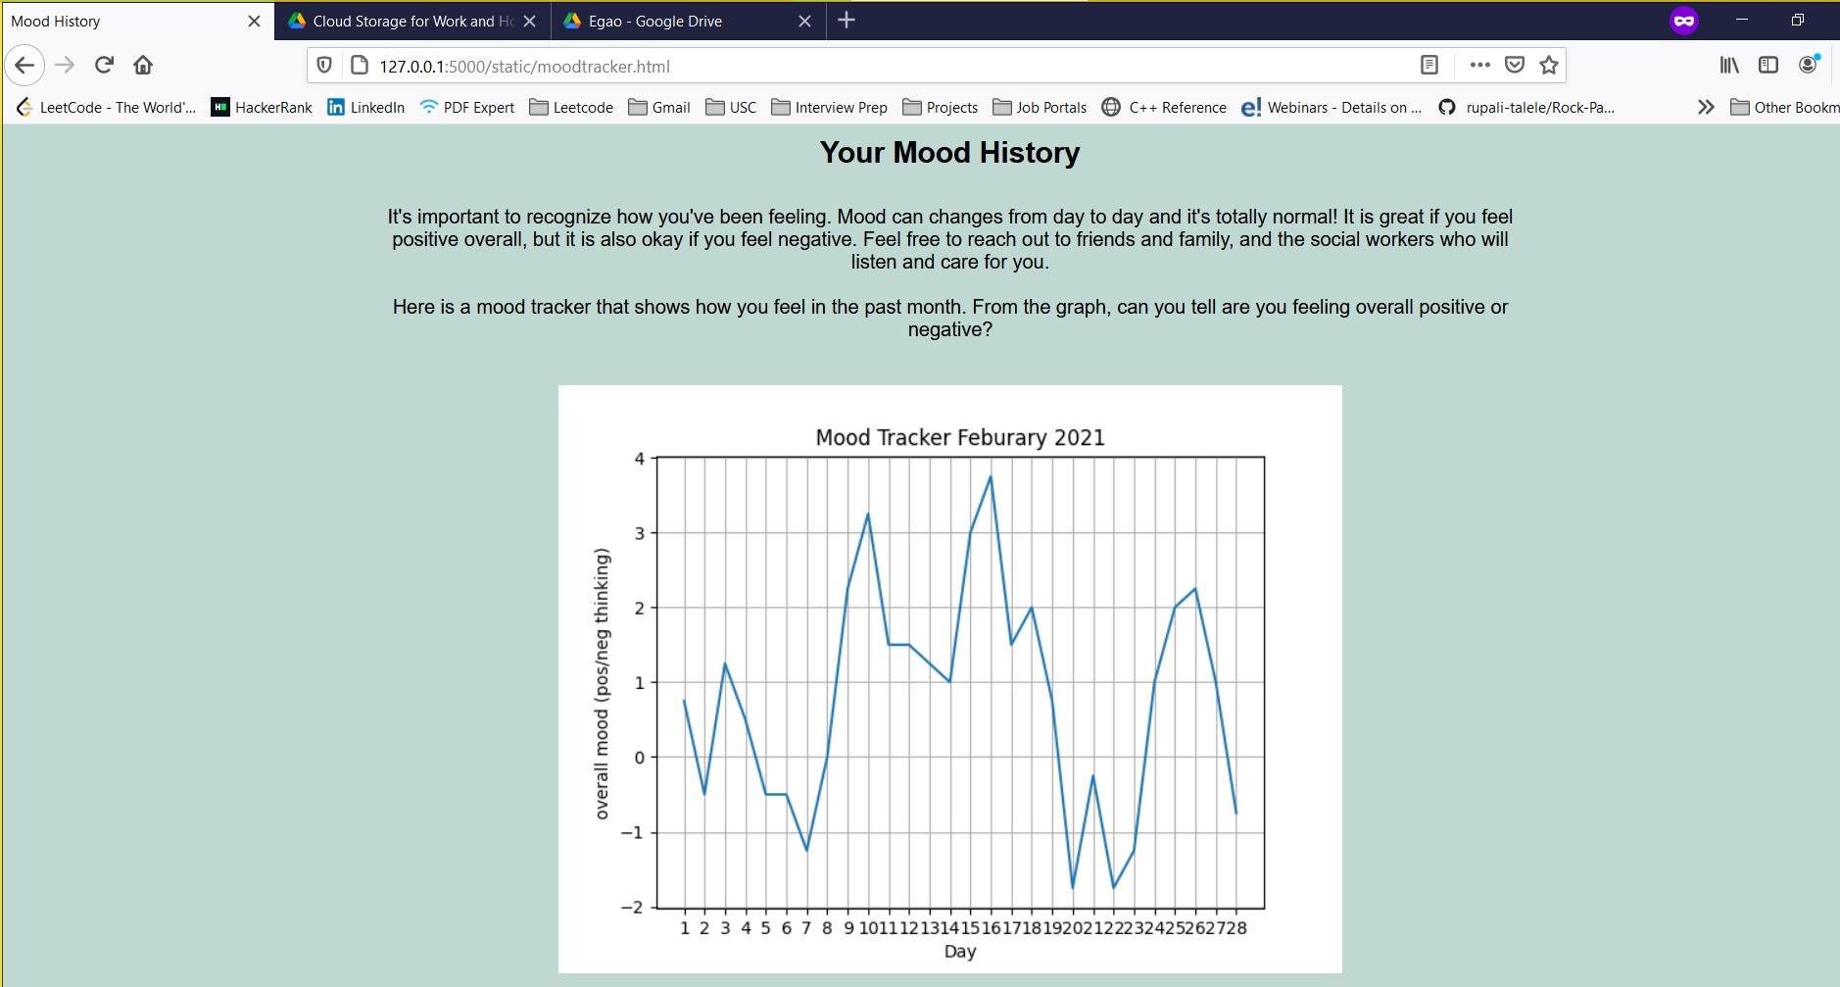The image size is (1840, 987).
Task: Switch to Egao - Google Drive tab
Action: (x=690, y=22)
